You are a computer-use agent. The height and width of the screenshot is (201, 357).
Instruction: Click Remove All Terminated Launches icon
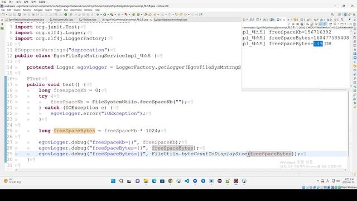click(x=302, y=24)
